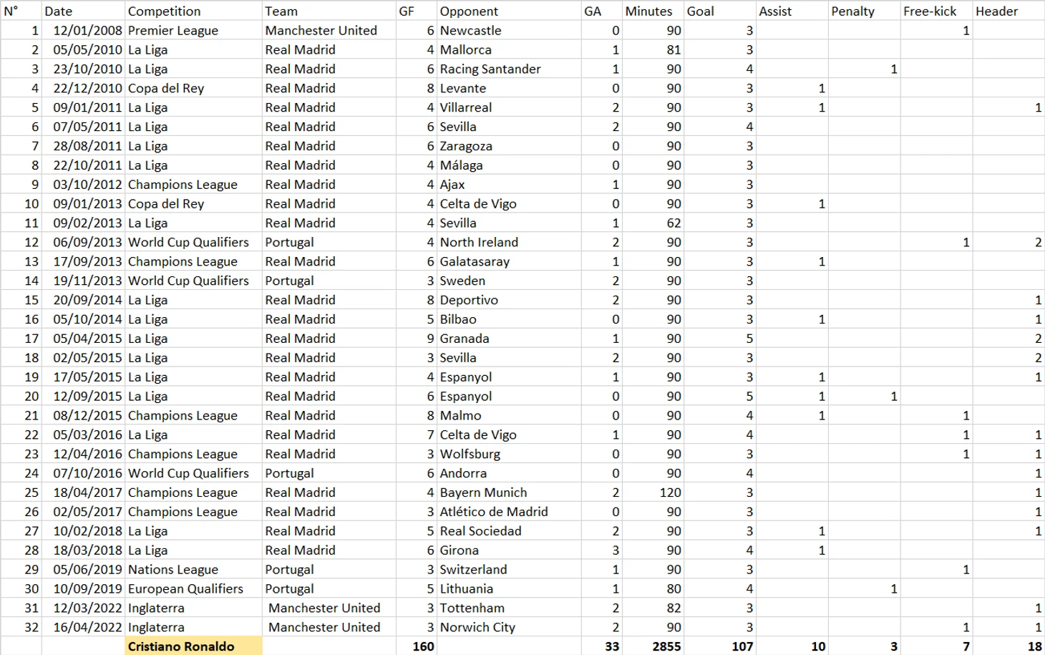Click the date 17/05/2015

click(x=84, y=377)
